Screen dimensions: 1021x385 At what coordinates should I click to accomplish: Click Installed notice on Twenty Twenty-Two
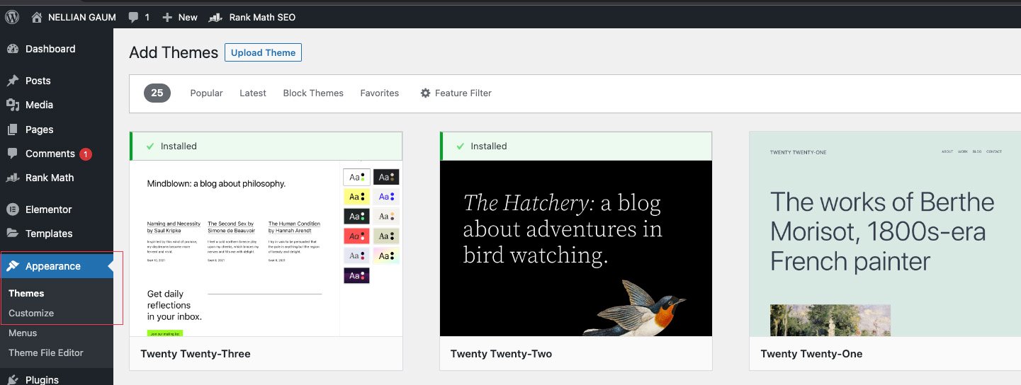click(x=576, y=146)
